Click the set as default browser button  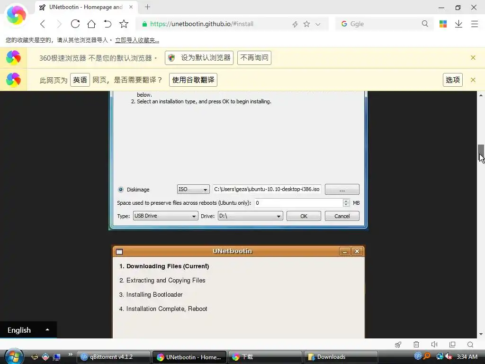[199, 58]
